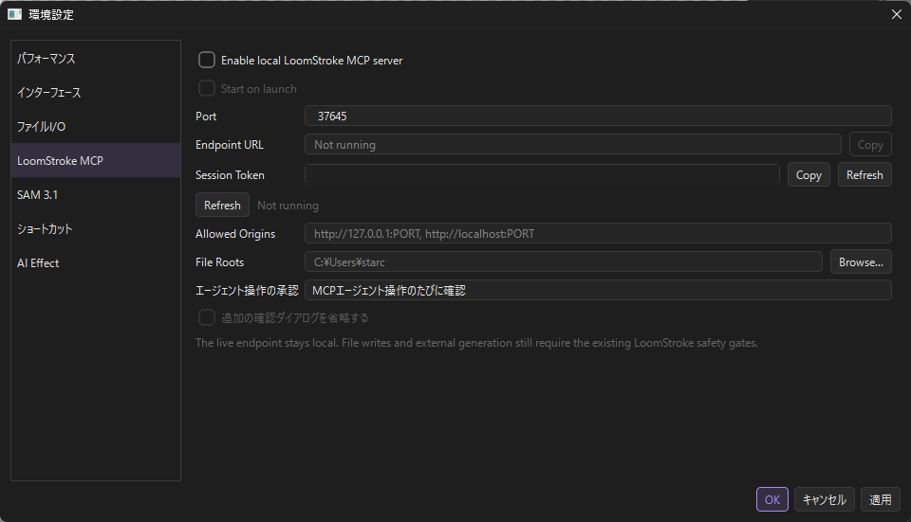The image size is (911, 522).
Task: Click the Port field showing 37645
Action: [x=598, y=116]
